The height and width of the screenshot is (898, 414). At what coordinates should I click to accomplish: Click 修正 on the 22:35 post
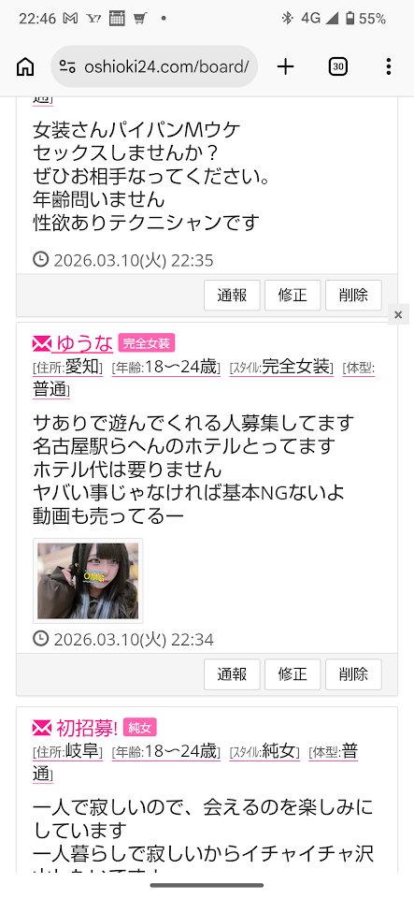pos(293,296)
